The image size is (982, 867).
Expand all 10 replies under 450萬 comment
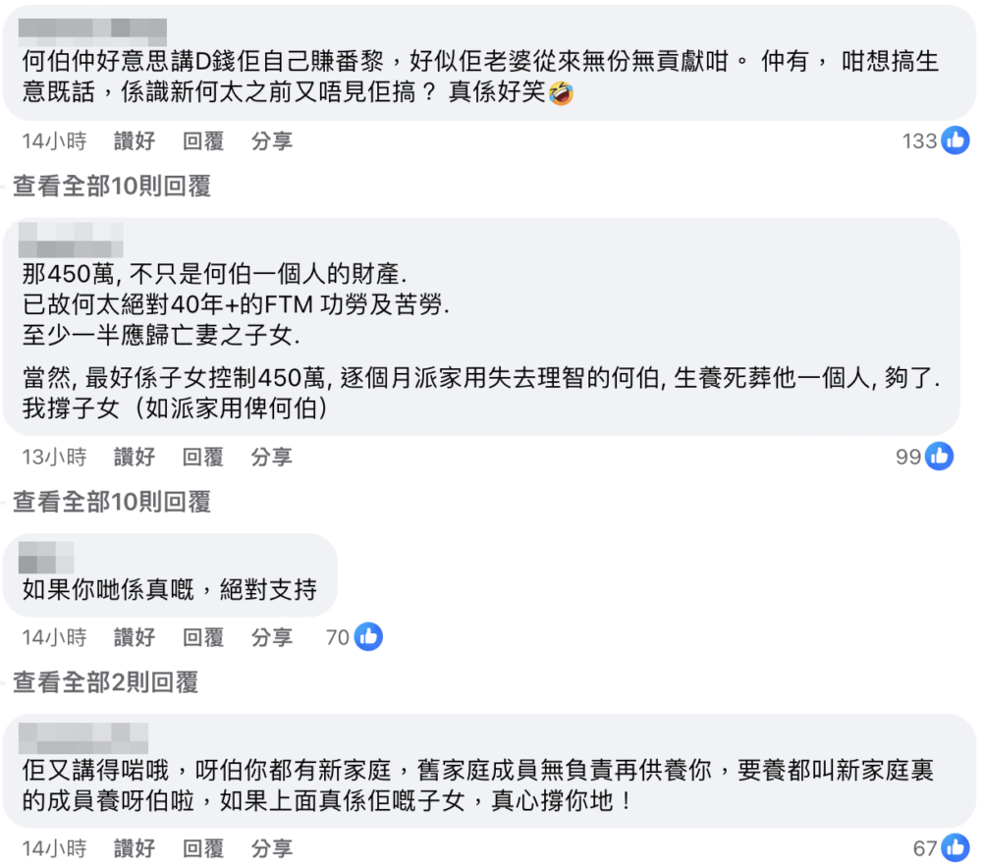coord(111,502)
